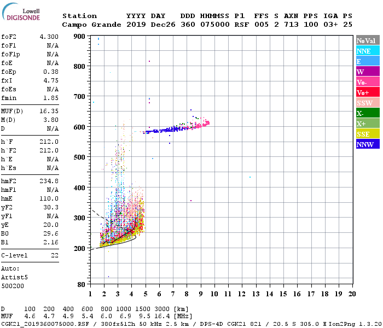Click the h`F2 label
The height and width of the screenshot is (328, 383).
(9, 150)
